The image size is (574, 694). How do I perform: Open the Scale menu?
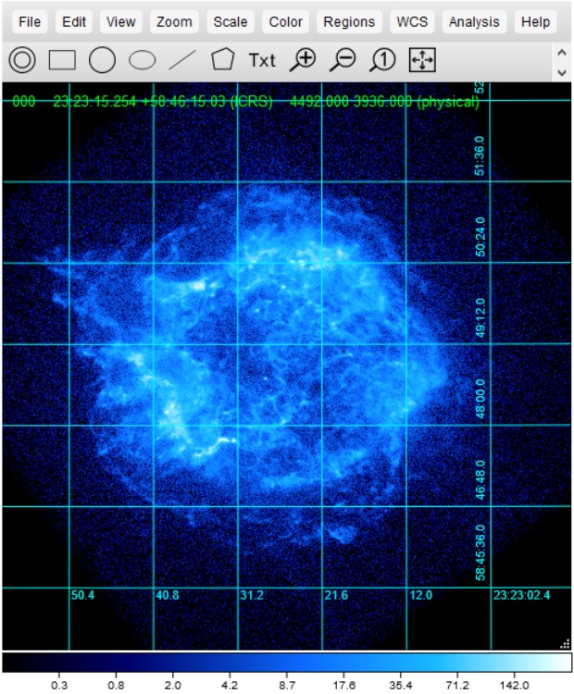[x=231, y=21]
